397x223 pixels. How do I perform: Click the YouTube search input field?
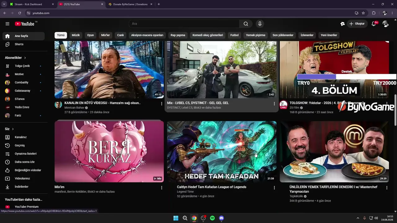pos(184,24)
